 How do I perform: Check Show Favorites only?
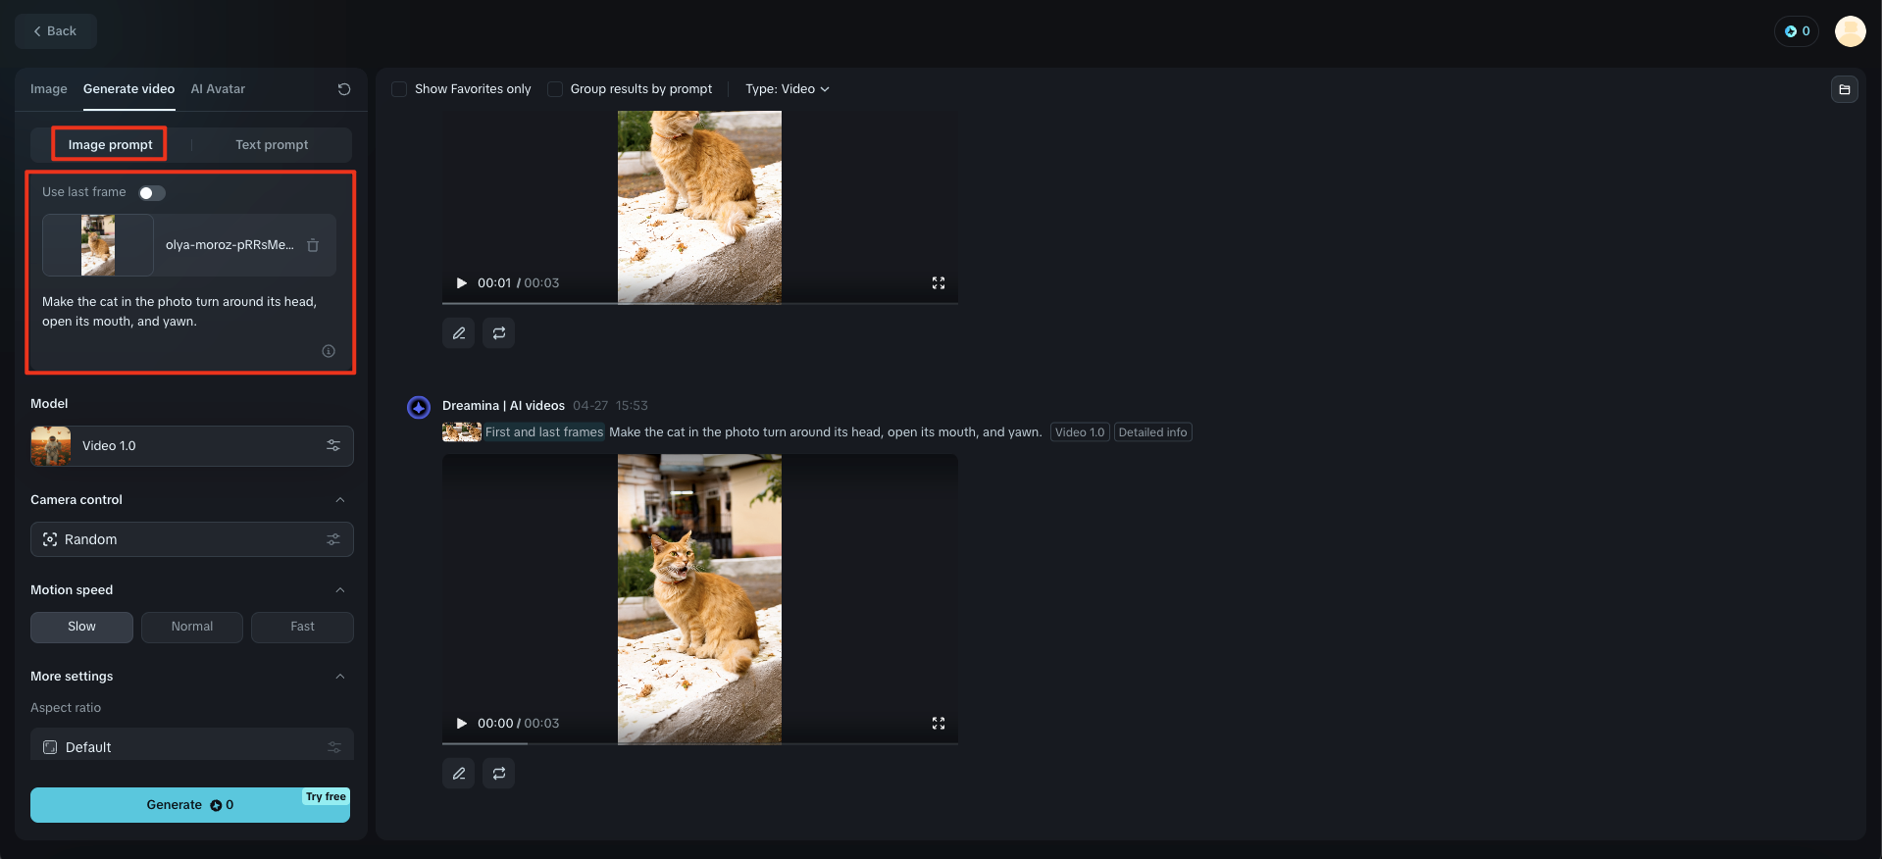point(399,89)
